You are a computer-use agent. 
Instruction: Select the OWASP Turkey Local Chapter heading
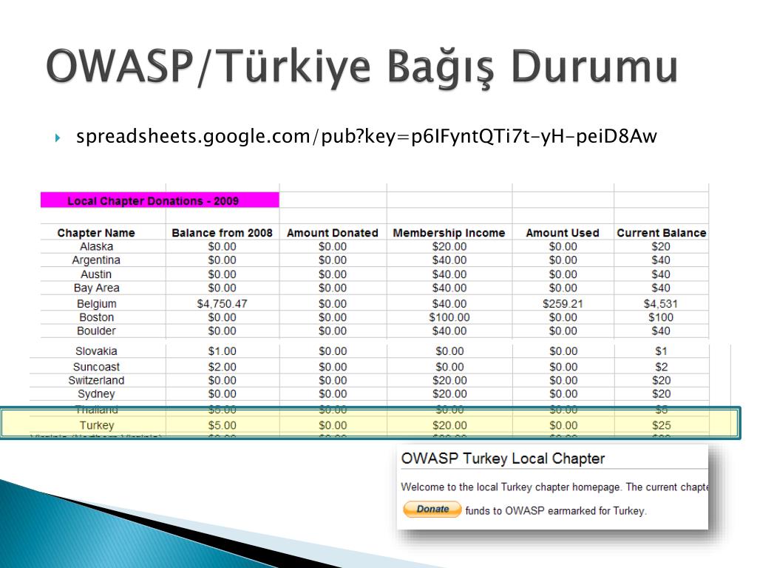[503, 459]
